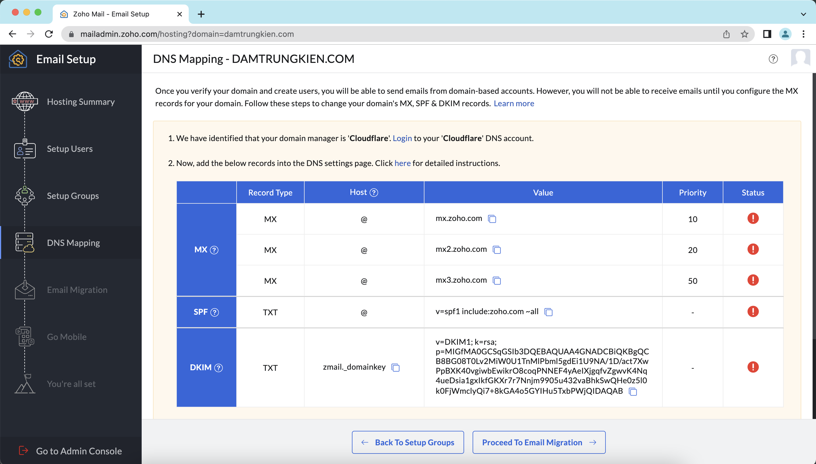Click the Setup Groups people icon
This screenshot has width=816, height=464.
[x=25, y=195]
